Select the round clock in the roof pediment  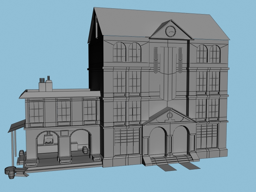point(171,31)
